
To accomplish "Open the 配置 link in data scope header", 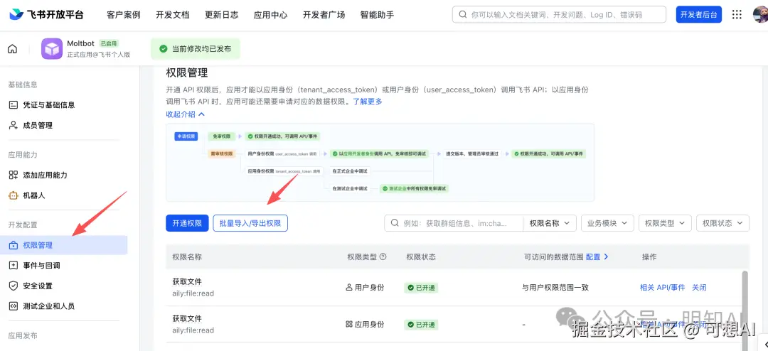I will [597, 256].
